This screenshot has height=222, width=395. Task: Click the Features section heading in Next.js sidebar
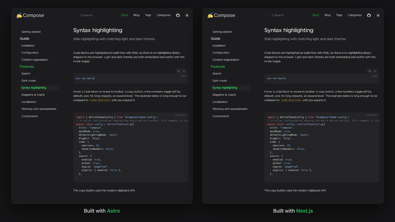point(218,66)
